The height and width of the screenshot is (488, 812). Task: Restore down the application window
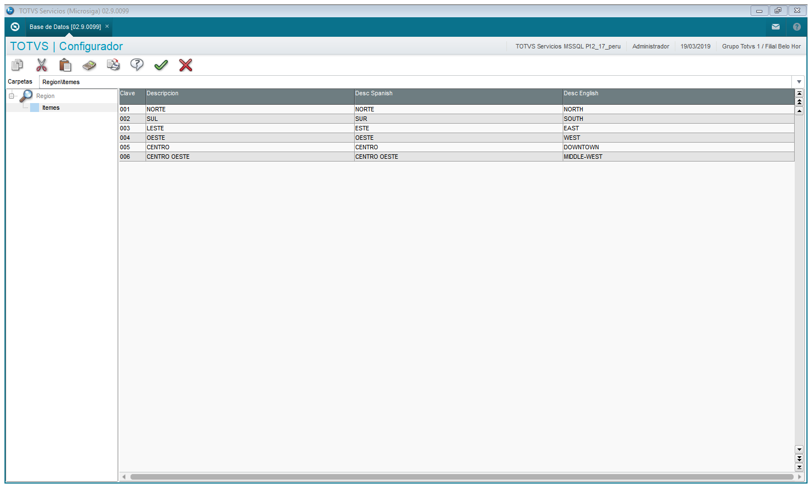(x=778, y=11)
